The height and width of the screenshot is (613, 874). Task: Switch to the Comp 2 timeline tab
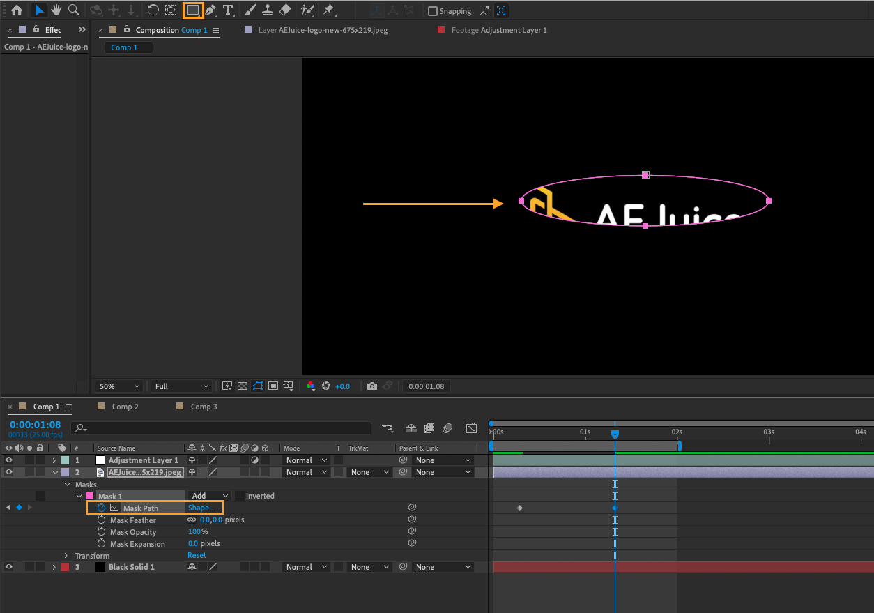click(x=125, y=407)
